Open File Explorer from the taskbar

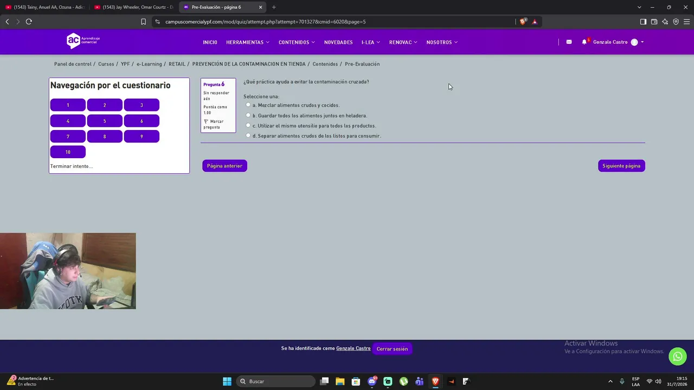click(x=340, y=381)
